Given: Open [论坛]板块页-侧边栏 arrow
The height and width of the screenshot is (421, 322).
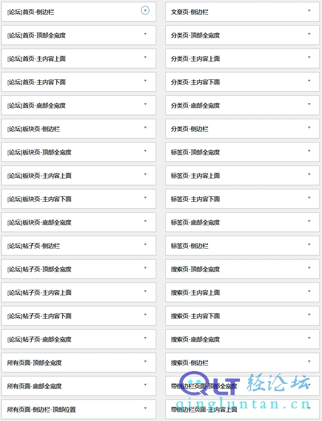Looking at the screenshot, I should (145, 127).
